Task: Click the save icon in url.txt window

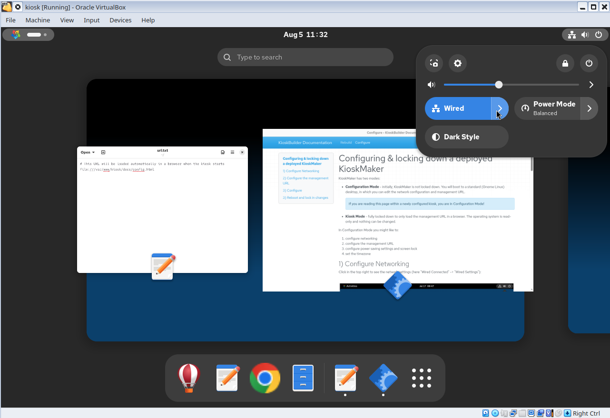Action: [223, 152]
